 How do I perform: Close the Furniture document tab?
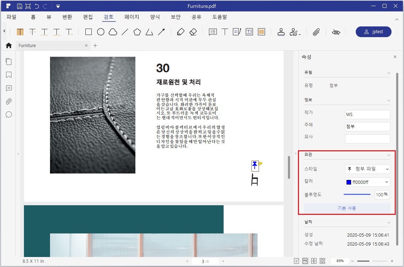point(86,46)
